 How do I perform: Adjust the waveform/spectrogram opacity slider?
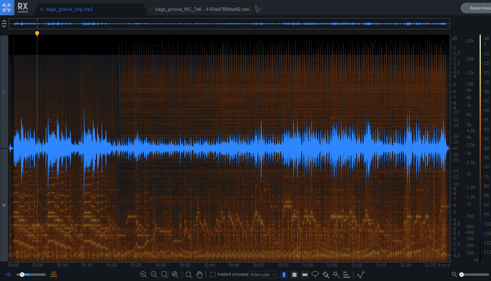tap(31, 274)
